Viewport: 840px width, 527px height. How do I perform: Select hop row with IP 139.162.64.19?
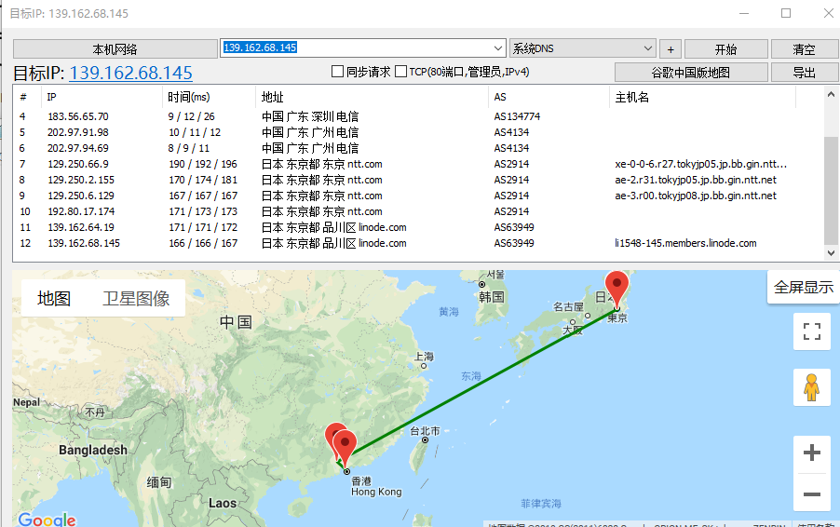pos(418,227)
